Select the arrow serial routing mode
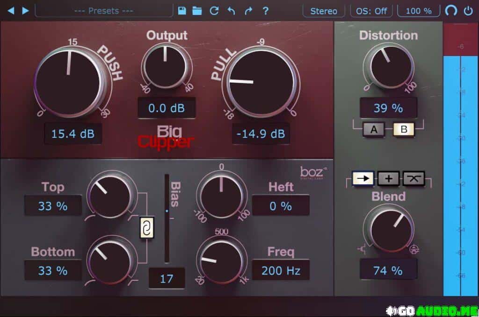The width and height of the screenshot is (479, 317). tap(363, 178)
